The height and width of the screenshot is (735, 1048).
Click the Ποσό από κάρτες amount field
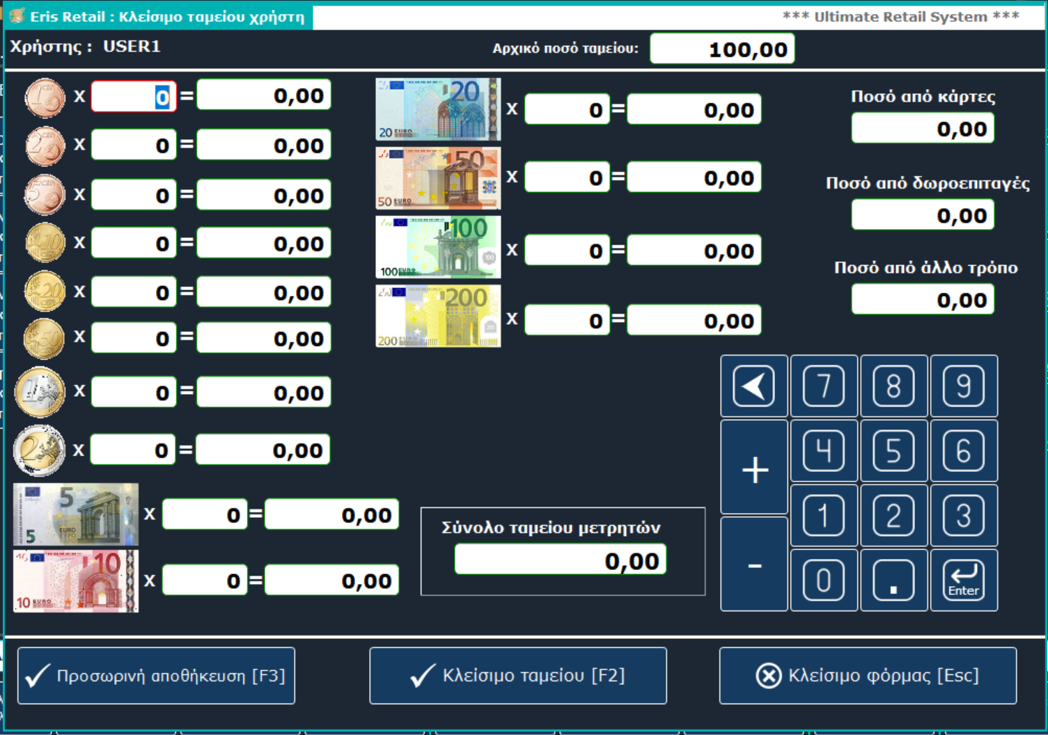923,129
